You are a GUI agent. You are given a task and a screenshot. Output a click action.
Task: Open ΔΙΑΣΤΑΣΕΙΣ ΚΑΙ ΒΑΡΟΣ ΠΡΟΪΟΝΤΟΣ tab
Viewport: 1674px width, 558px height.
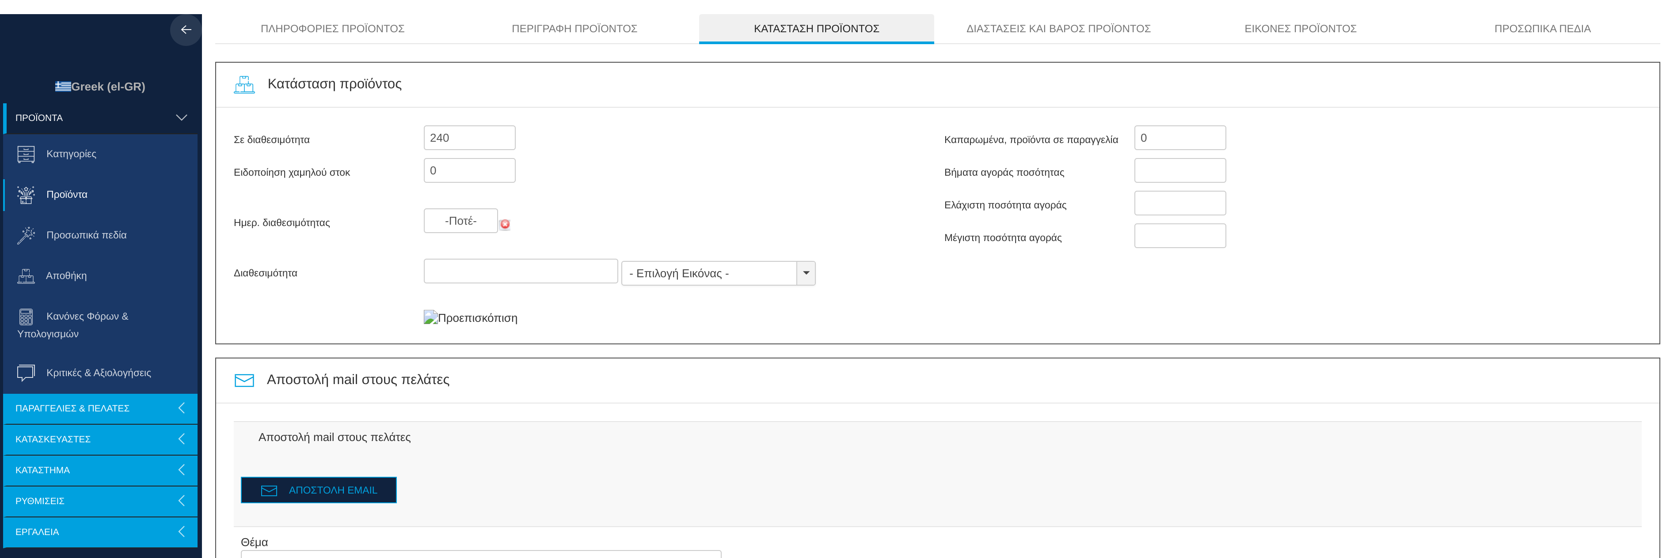(x=1058, y=29)
